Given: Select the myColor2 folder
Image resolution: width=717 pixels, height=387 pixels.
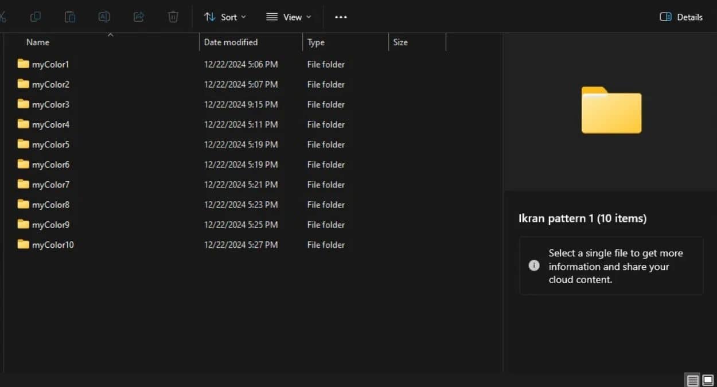Looking at the screenshot, I should tap(43, 84).
